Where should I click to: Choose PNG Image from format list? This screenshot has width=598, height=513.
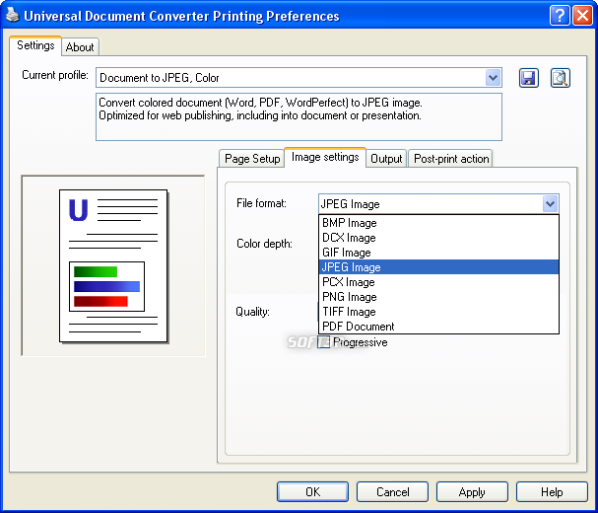pos(438,297)
